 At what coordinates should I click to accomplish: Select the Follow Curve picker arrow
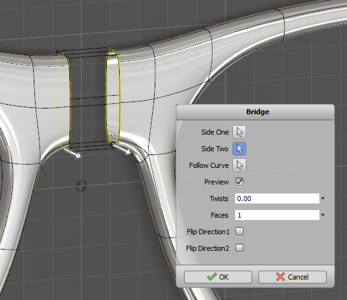pyautogui.click(x=239, y=165)
